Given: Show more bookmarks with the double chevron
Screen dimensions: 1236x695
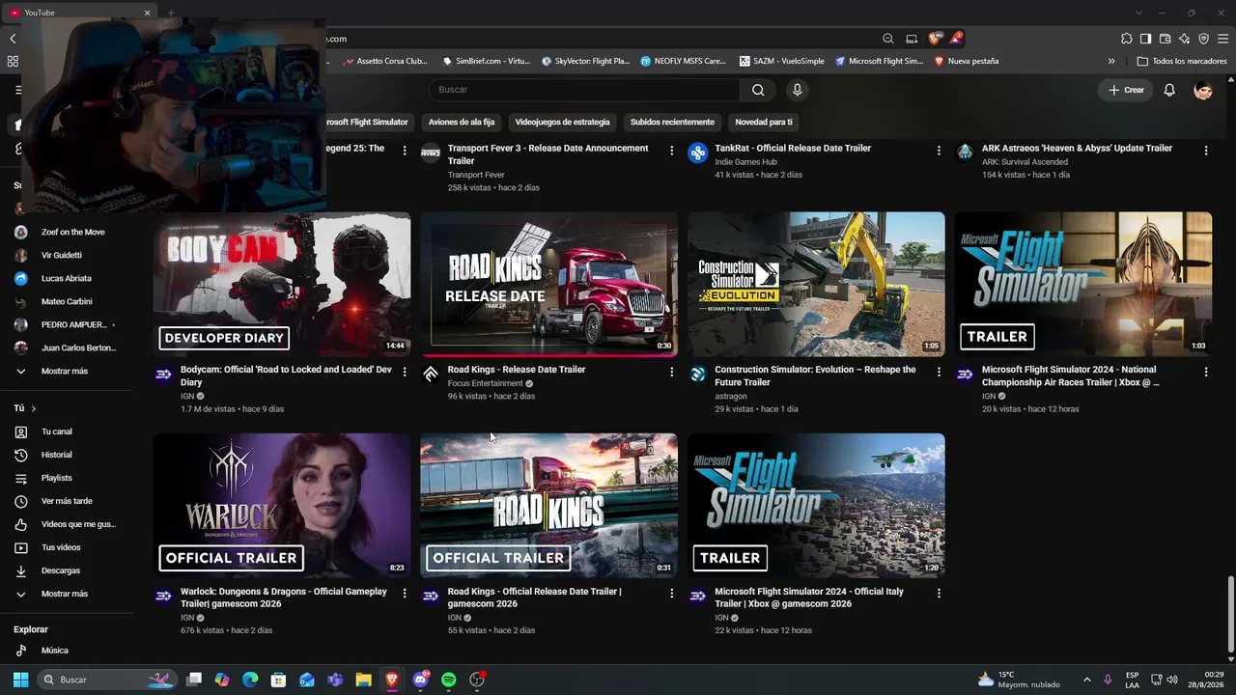Looking at the screenshot, I should (x=1111, y=61).
